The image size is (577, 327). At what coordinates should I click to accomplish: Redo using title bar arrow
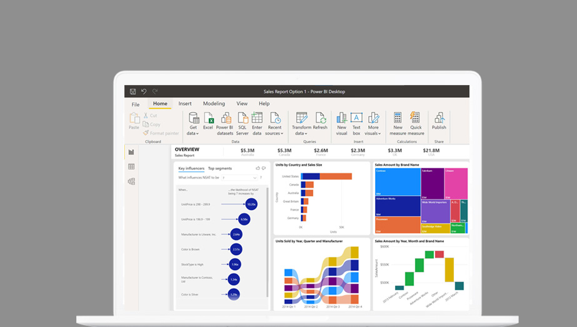[155, 91]
